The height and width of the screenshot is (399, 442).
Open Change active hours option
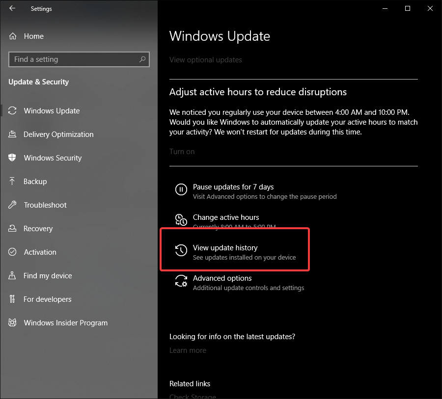(225, 221)
